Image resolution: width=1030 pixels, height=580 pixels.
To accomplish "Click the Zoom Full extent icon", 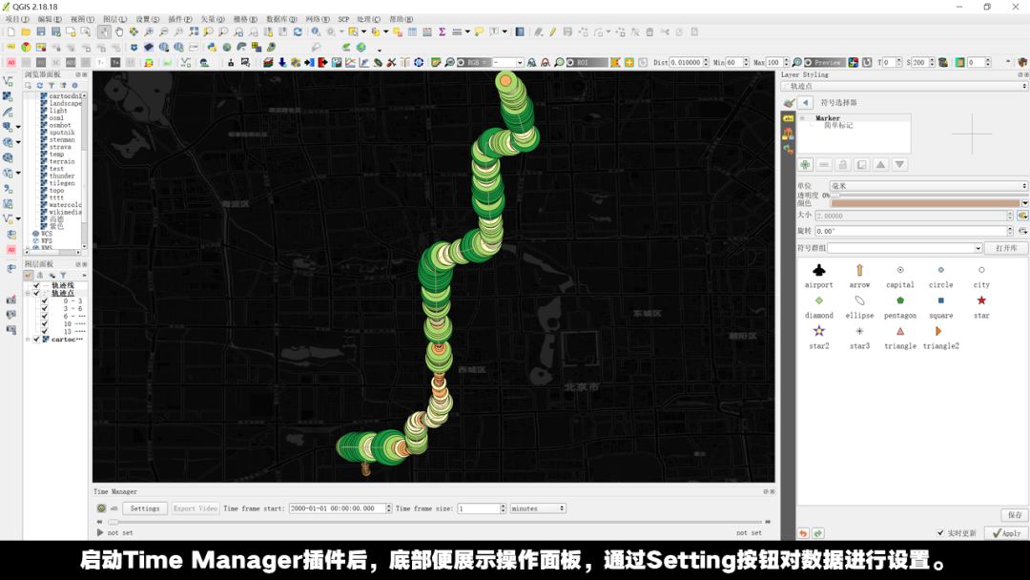I will coord(193,31).
